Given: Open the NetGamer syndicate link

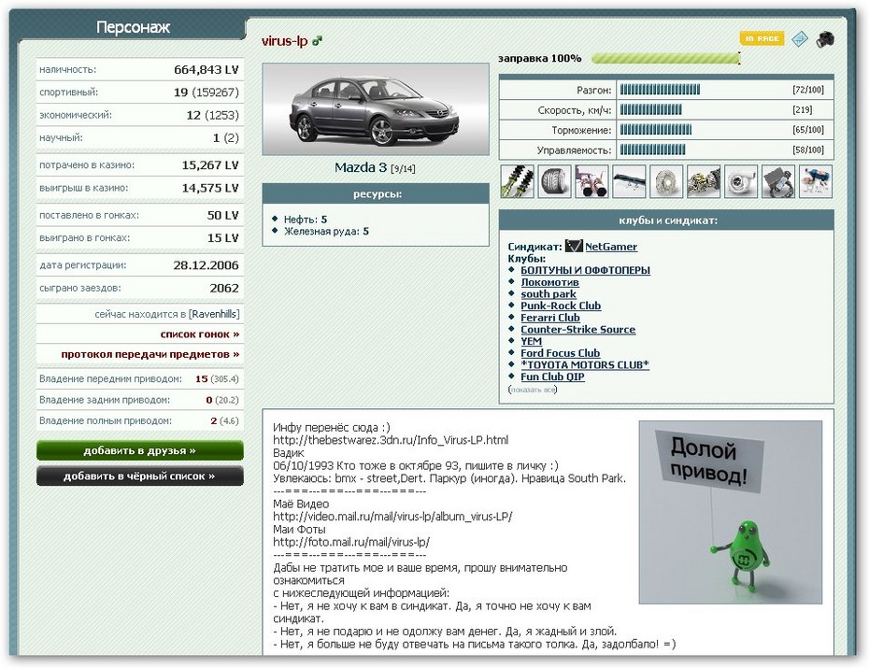Looking at the screenshot, I should click(611, 247).
